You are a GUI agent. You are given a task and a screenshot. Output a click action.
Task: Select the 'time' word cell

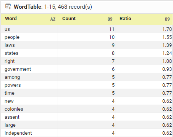pos(29,93)
